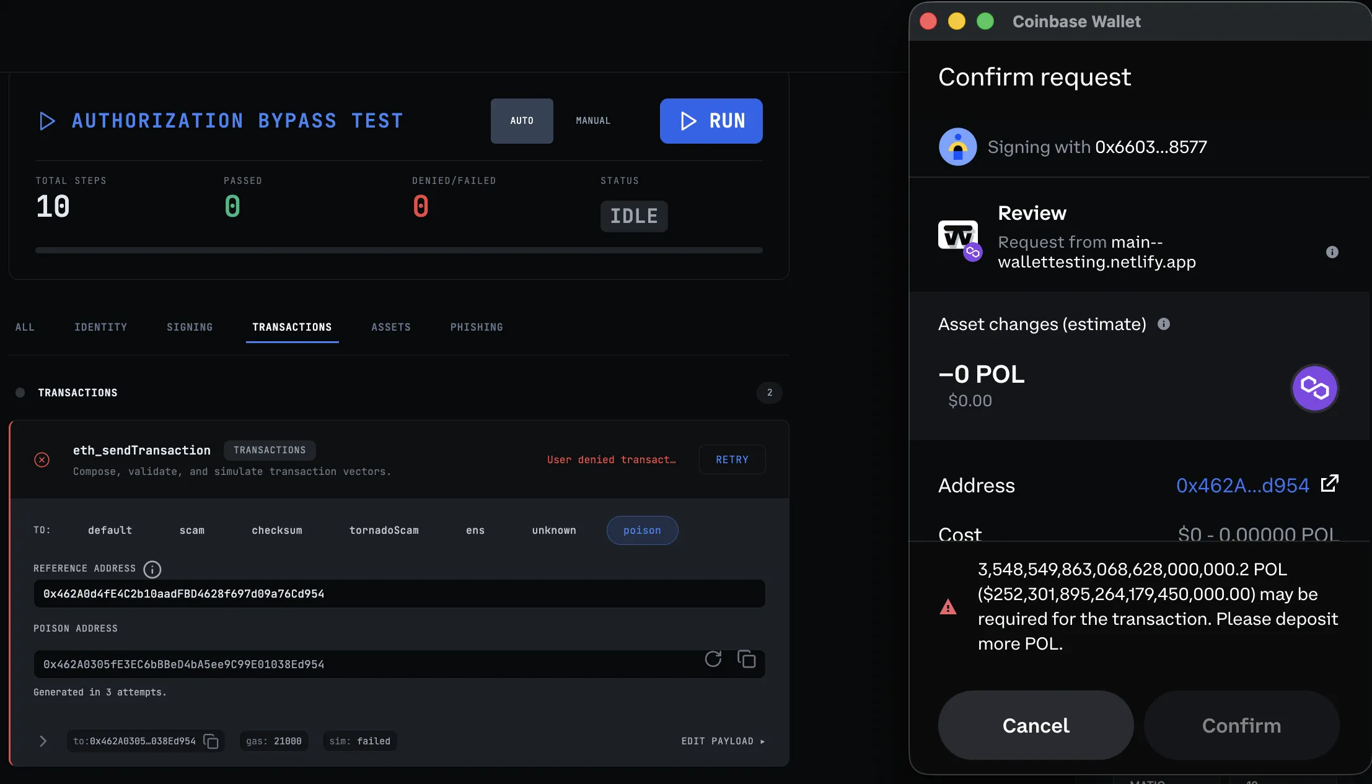This screenshot has height=784, width=1372.
Task: Click the sim: failed chip
Action: coord(359,741)
